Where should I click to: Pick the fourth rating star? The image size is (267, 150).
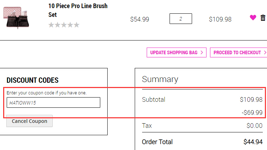pos(70,25)
